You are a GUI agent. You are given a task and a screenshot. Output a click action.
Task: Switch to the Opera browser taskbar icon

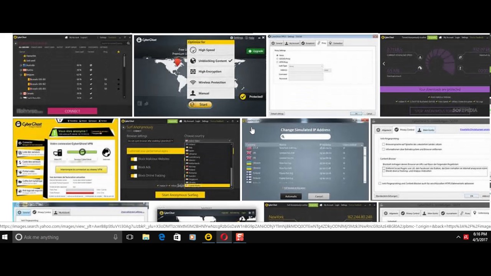point(224,237)
